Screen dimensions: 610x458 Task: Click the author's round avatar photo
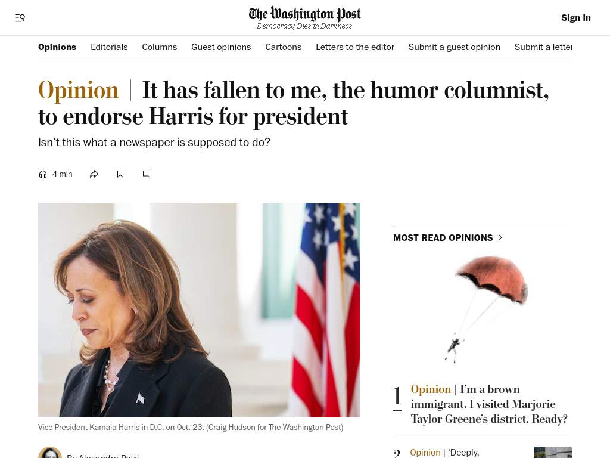50,453
